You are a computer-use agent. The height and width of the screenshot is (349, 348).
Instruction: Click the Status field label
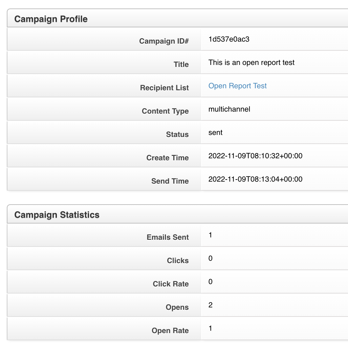[177, 134]
